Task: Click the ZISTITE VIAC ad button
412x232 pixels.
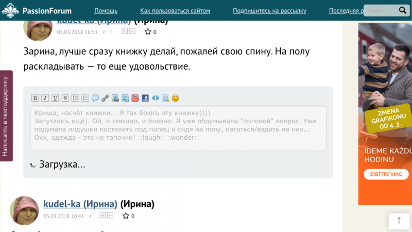Action: pos(386,174)
